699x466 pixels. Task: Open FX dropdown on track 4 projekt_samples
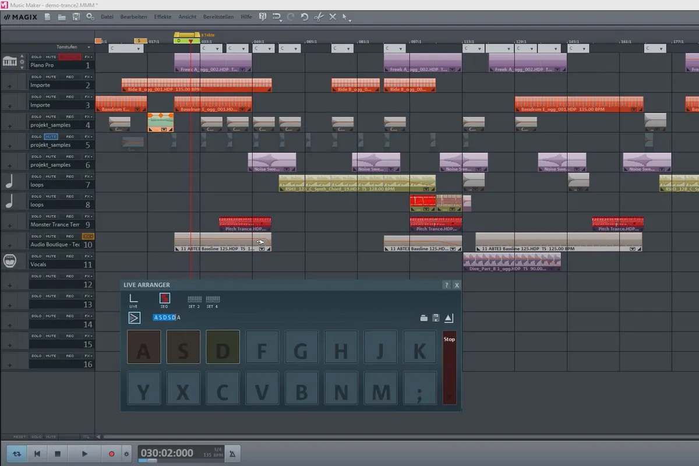point(88,116)
